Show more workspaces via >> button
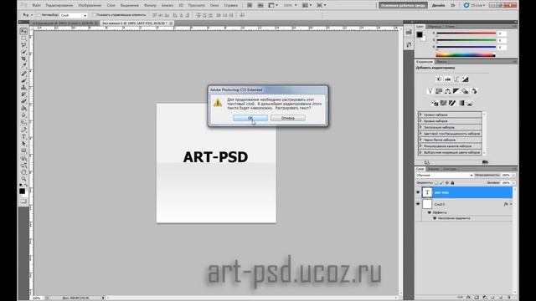 click(x=453, y=6)
